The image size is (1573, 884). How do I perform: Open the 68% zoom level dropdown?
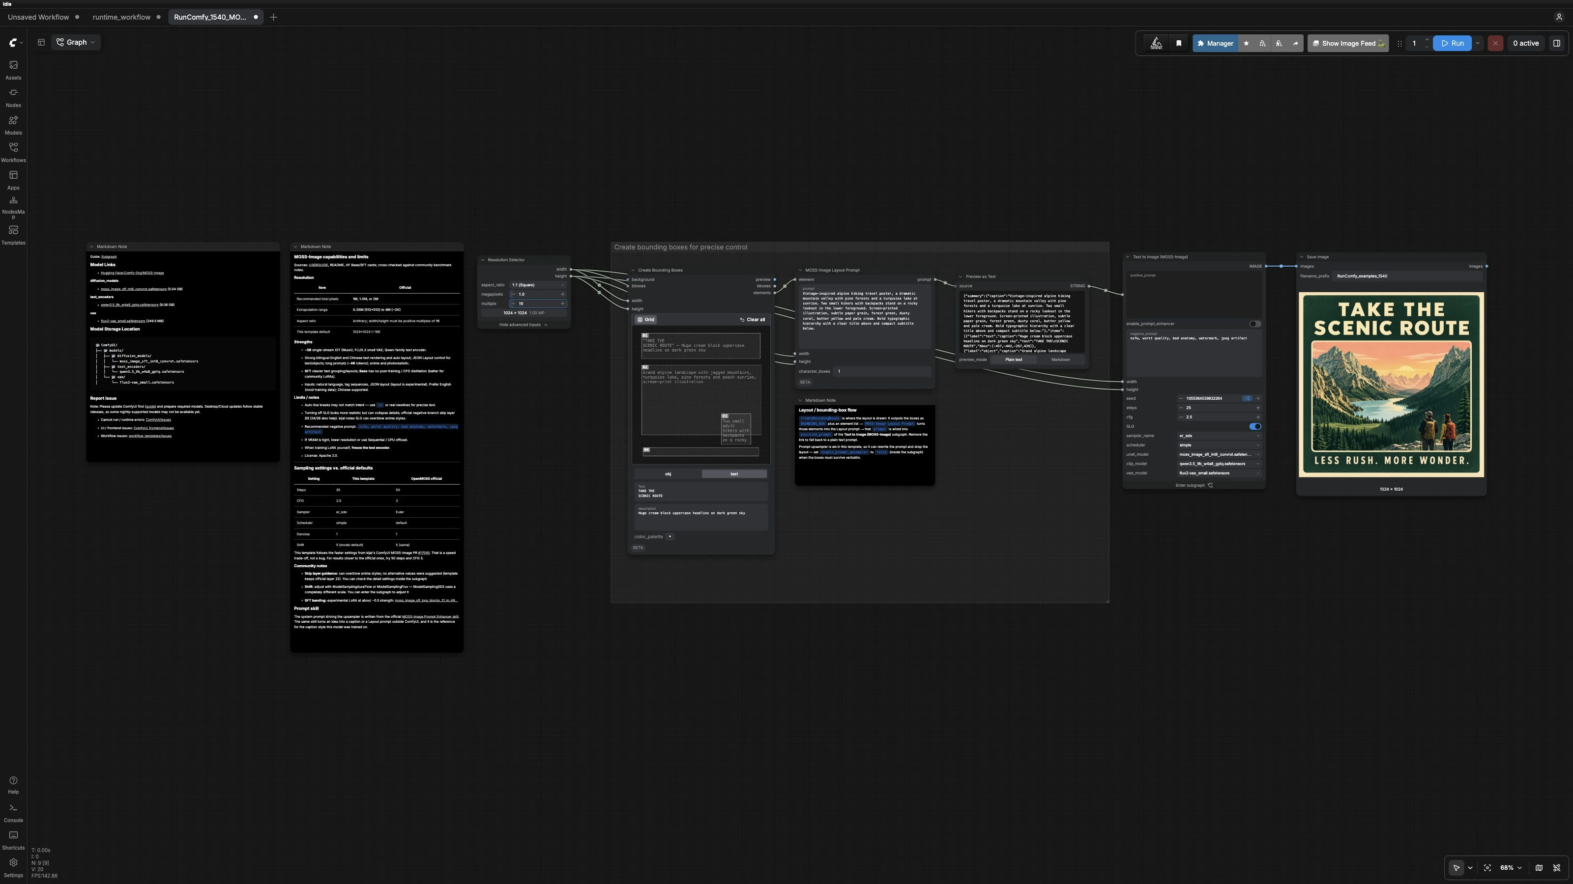tap(1511, 867)
